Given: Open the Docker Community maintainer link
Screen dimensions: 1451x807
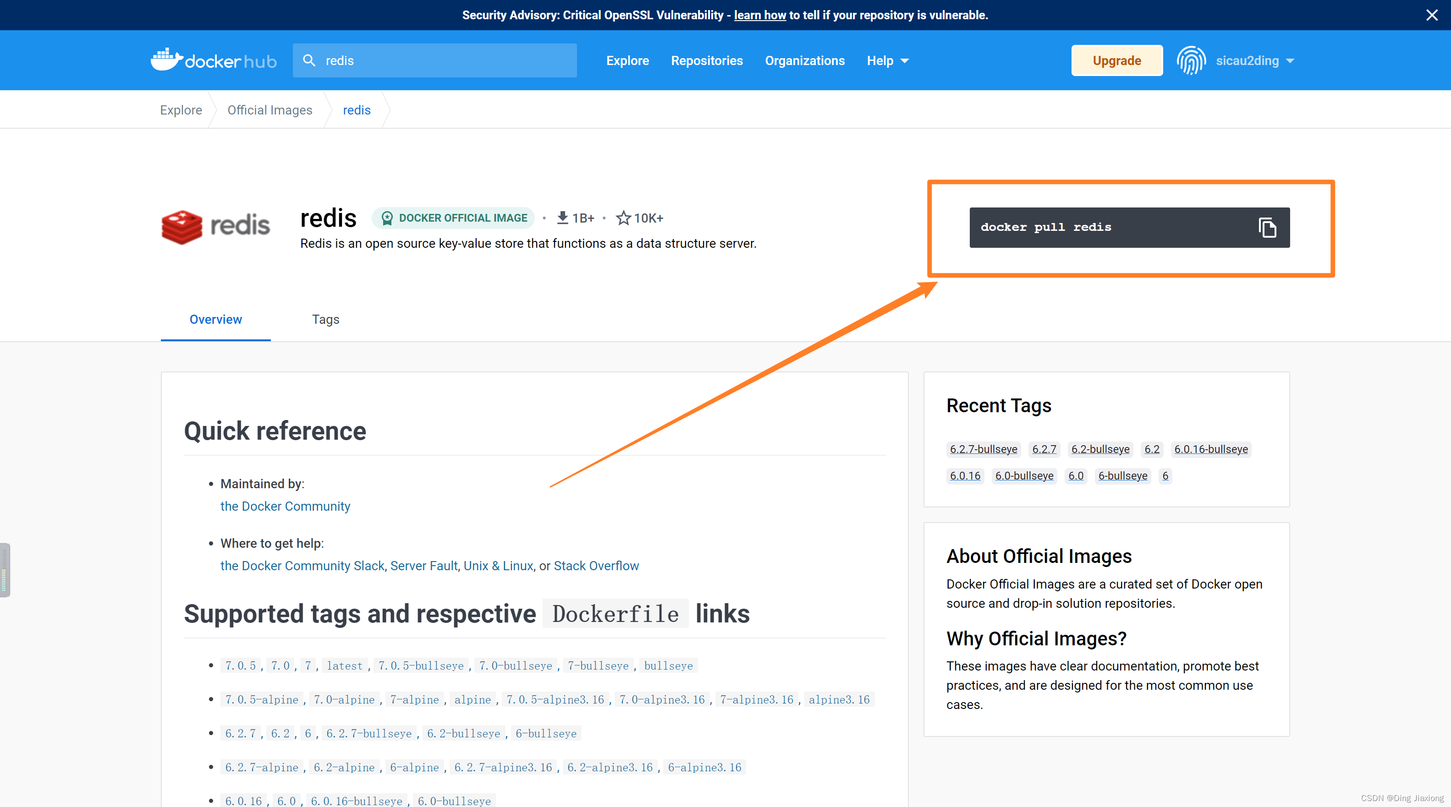Looking at the screenshot, I should click(285, 506).
